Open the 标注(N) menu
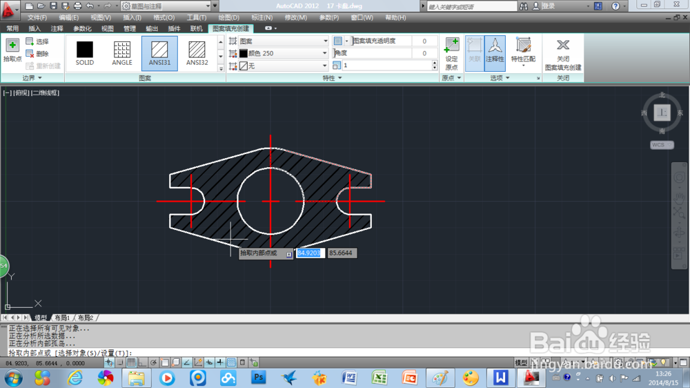Image resolution: width=690 pixels, height=388 pixels. (x=262, y=18)
